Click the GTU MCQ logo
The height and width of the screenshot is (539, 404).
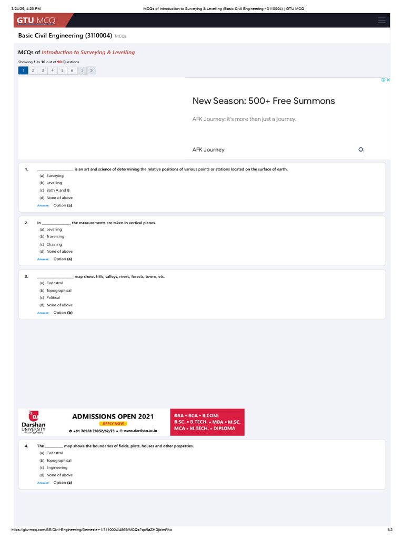[36, 21]
